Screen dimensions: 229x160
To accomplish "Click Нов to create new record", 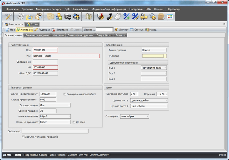I will [x=10, y=30].
